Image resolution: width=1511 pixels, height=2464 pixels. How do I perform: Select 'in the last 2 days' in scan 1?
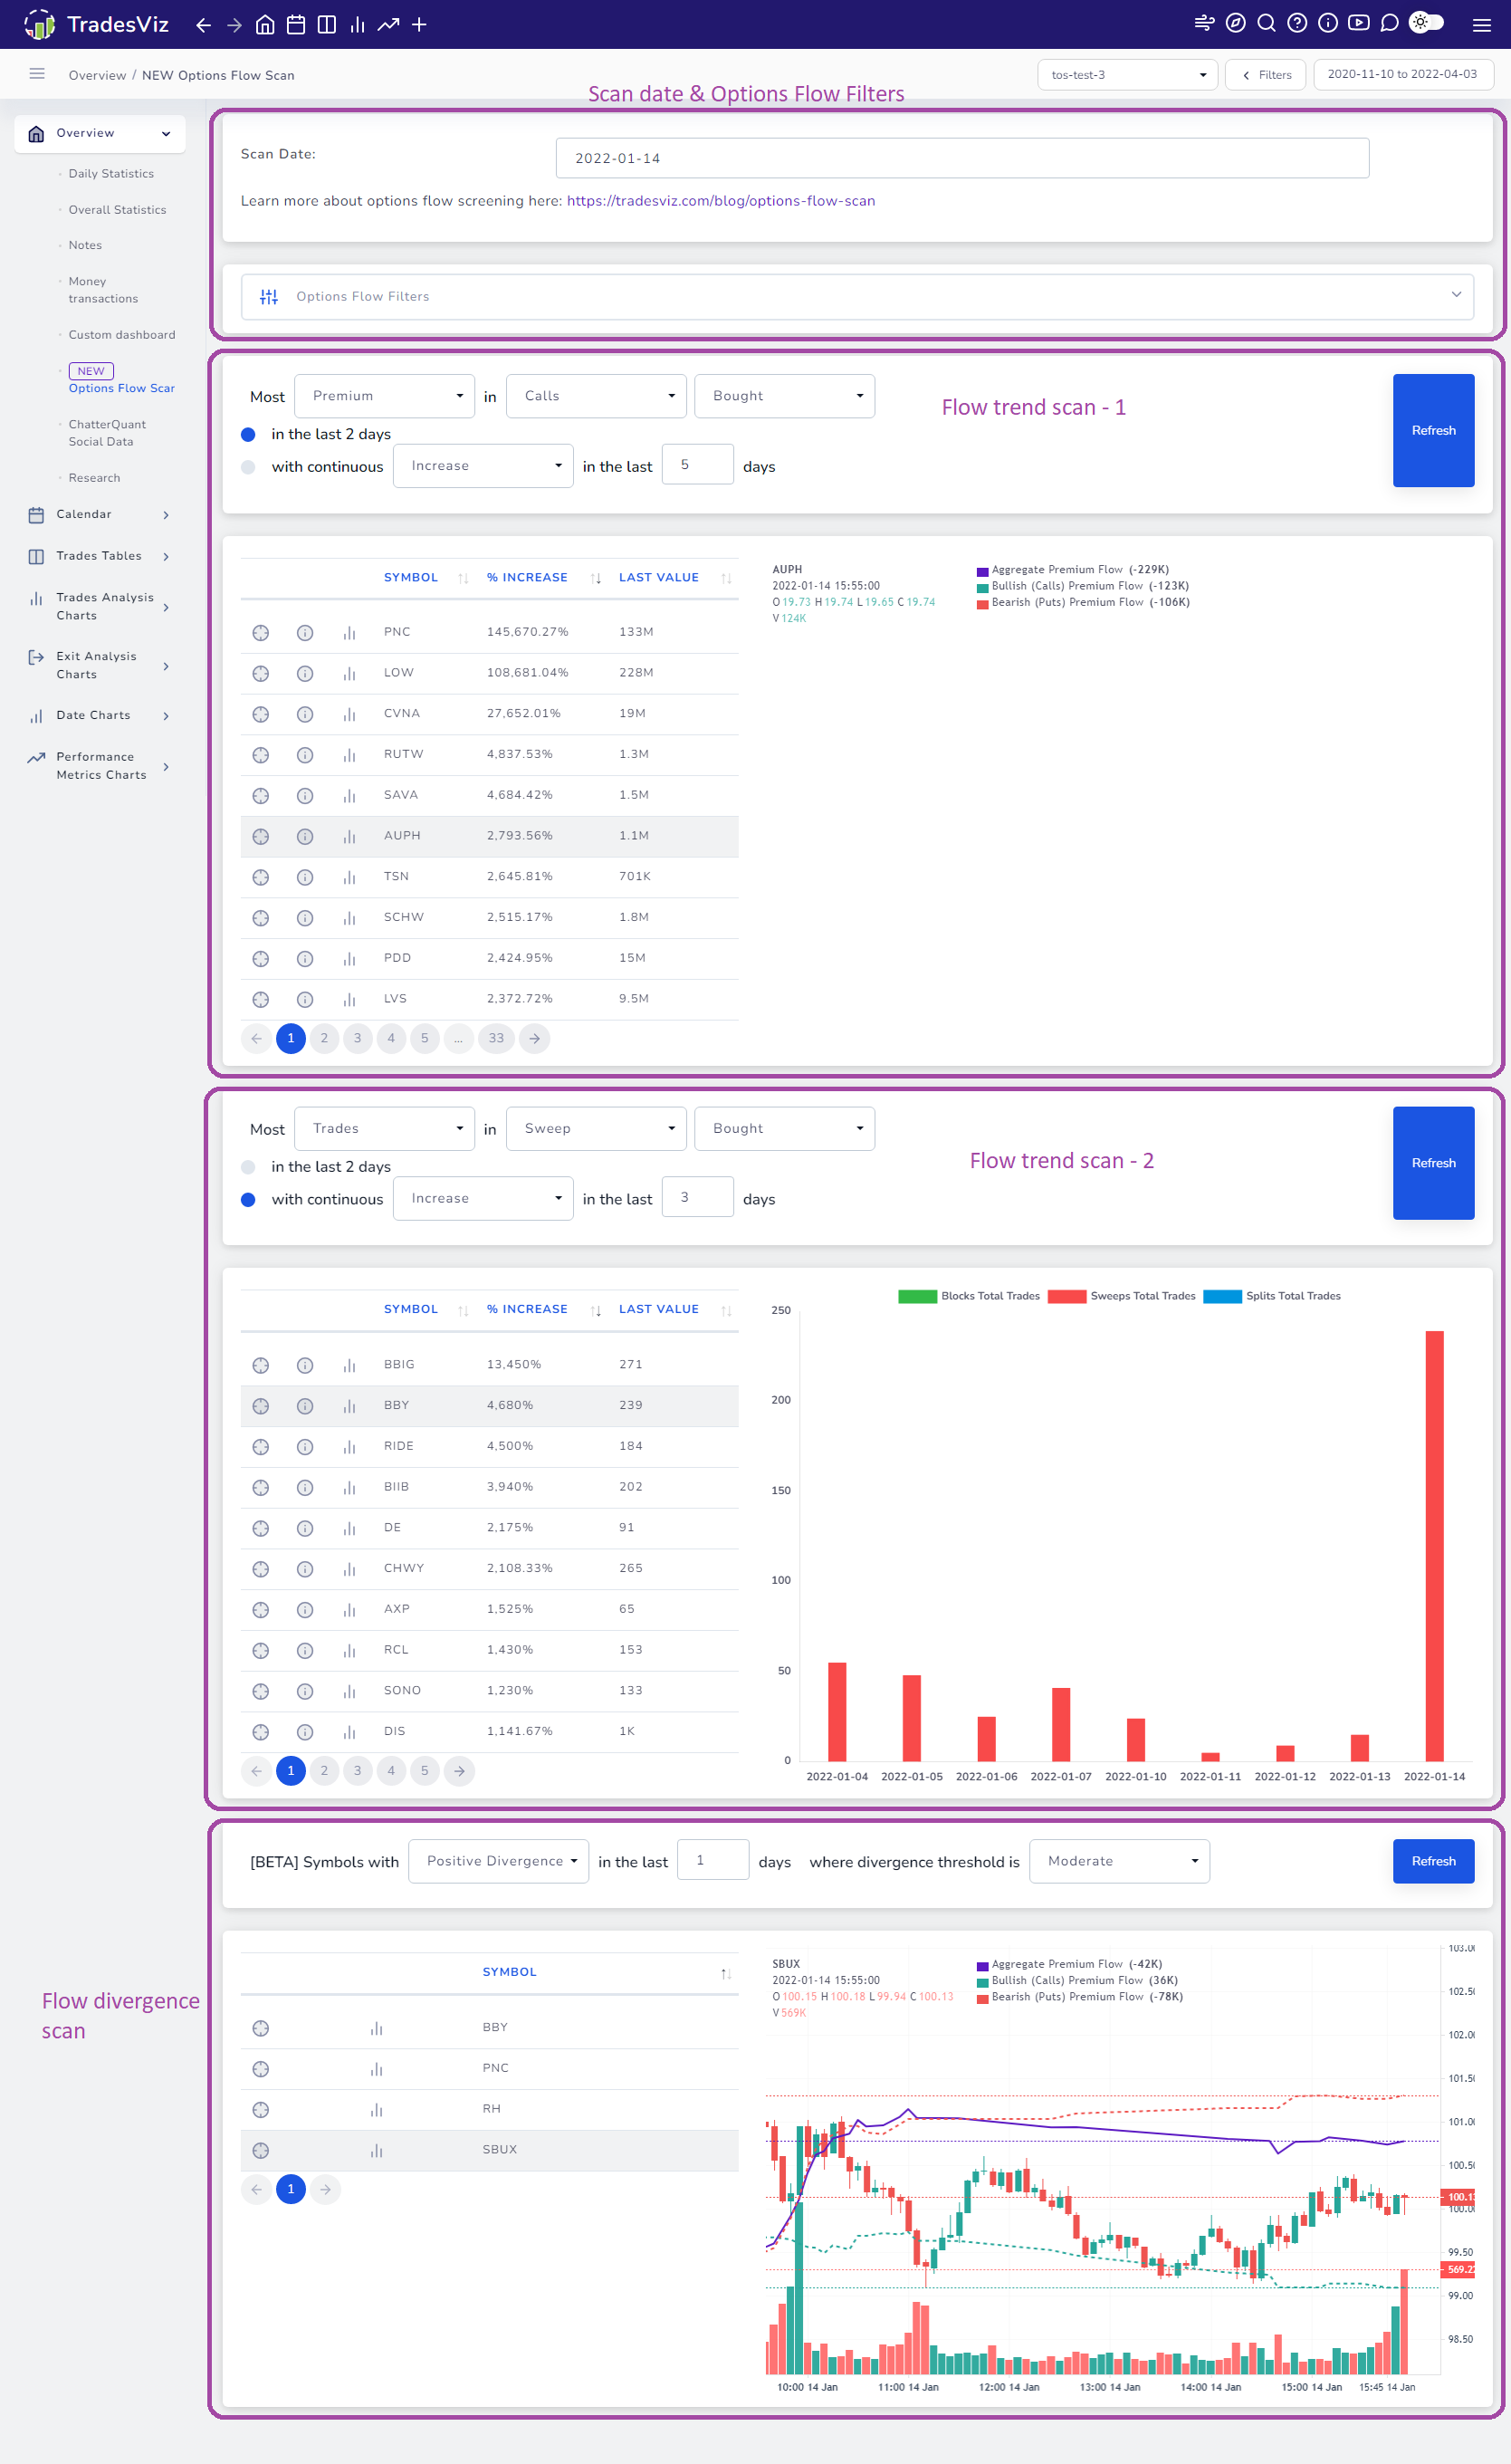click(x=248, y=434)
